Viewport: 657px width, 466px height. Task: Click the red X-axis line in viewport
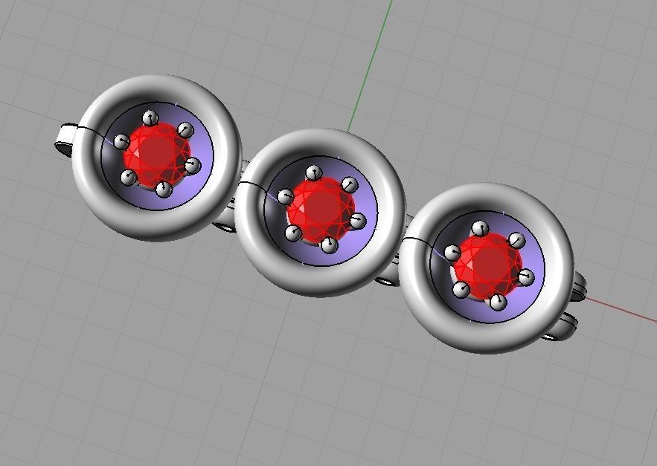[x=622, y=310]
